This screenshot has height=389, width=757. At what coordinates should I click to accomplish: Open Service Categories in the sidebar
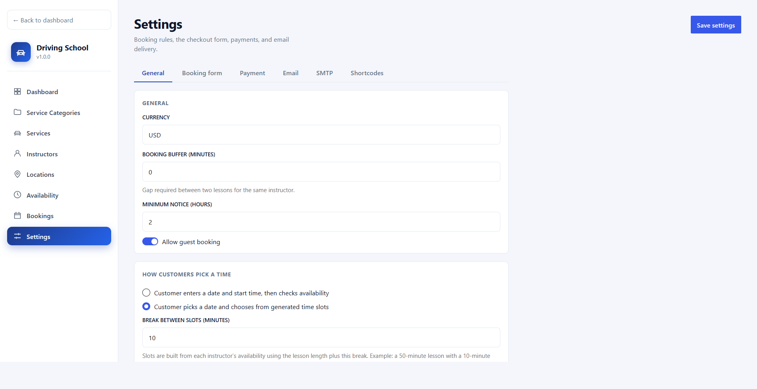tap(59, 113)
